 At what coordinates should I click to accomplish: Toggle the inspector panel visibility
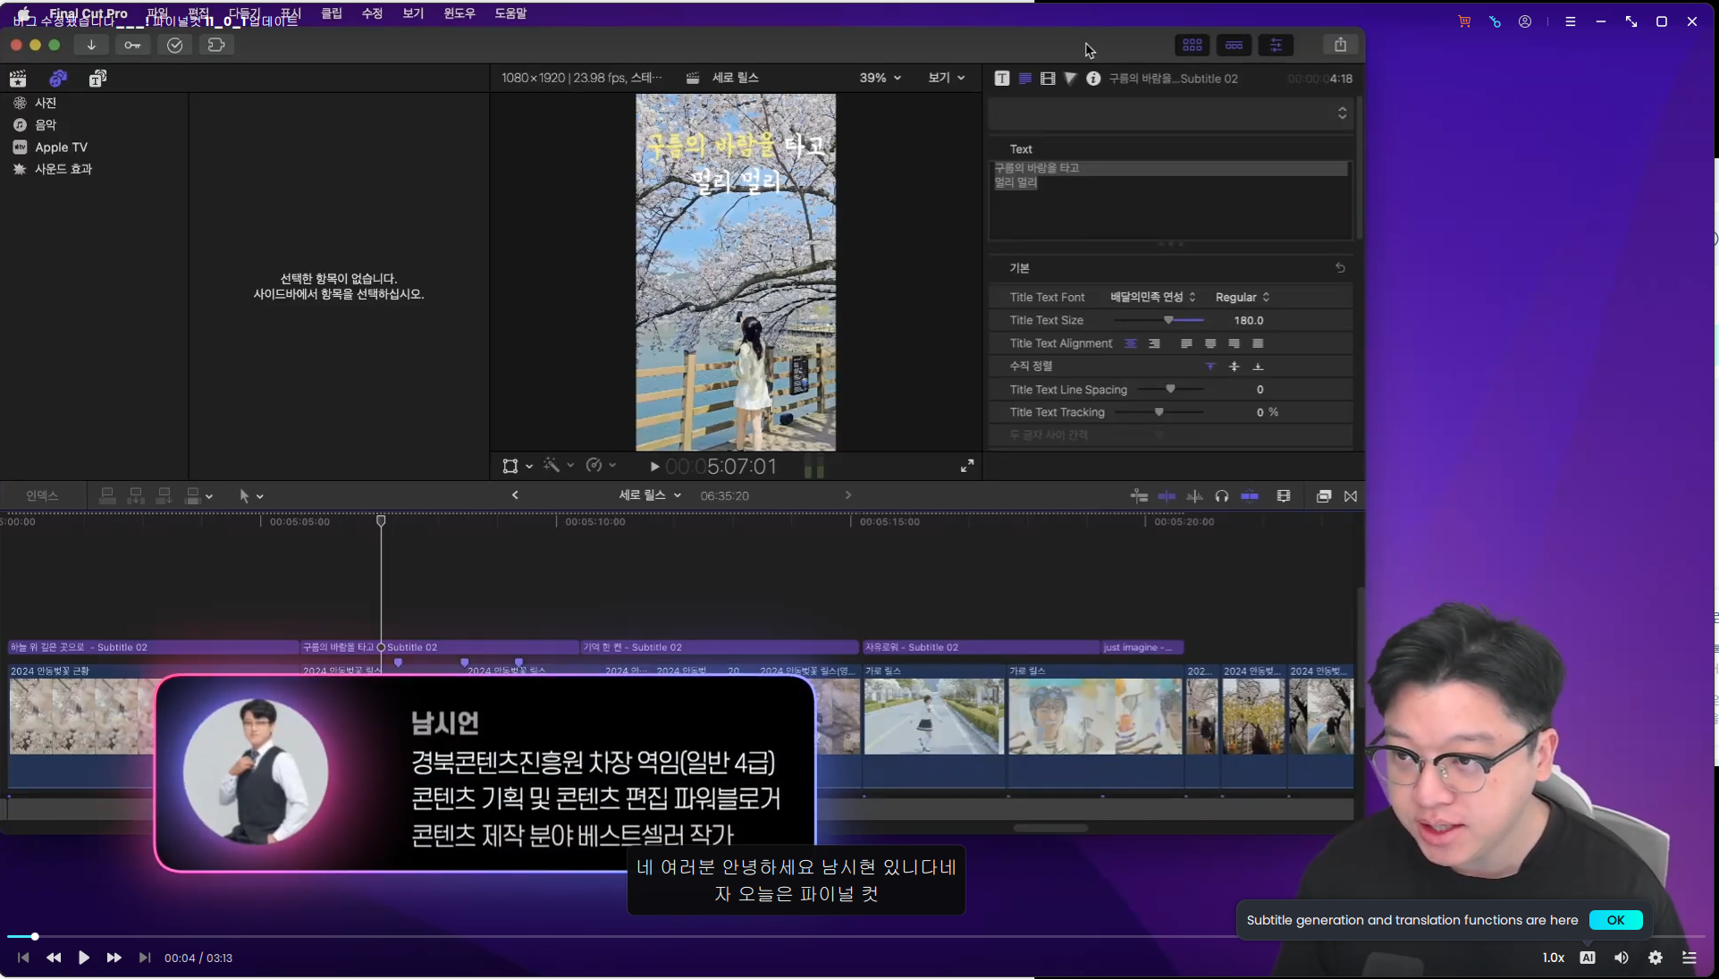point(1276,45)
